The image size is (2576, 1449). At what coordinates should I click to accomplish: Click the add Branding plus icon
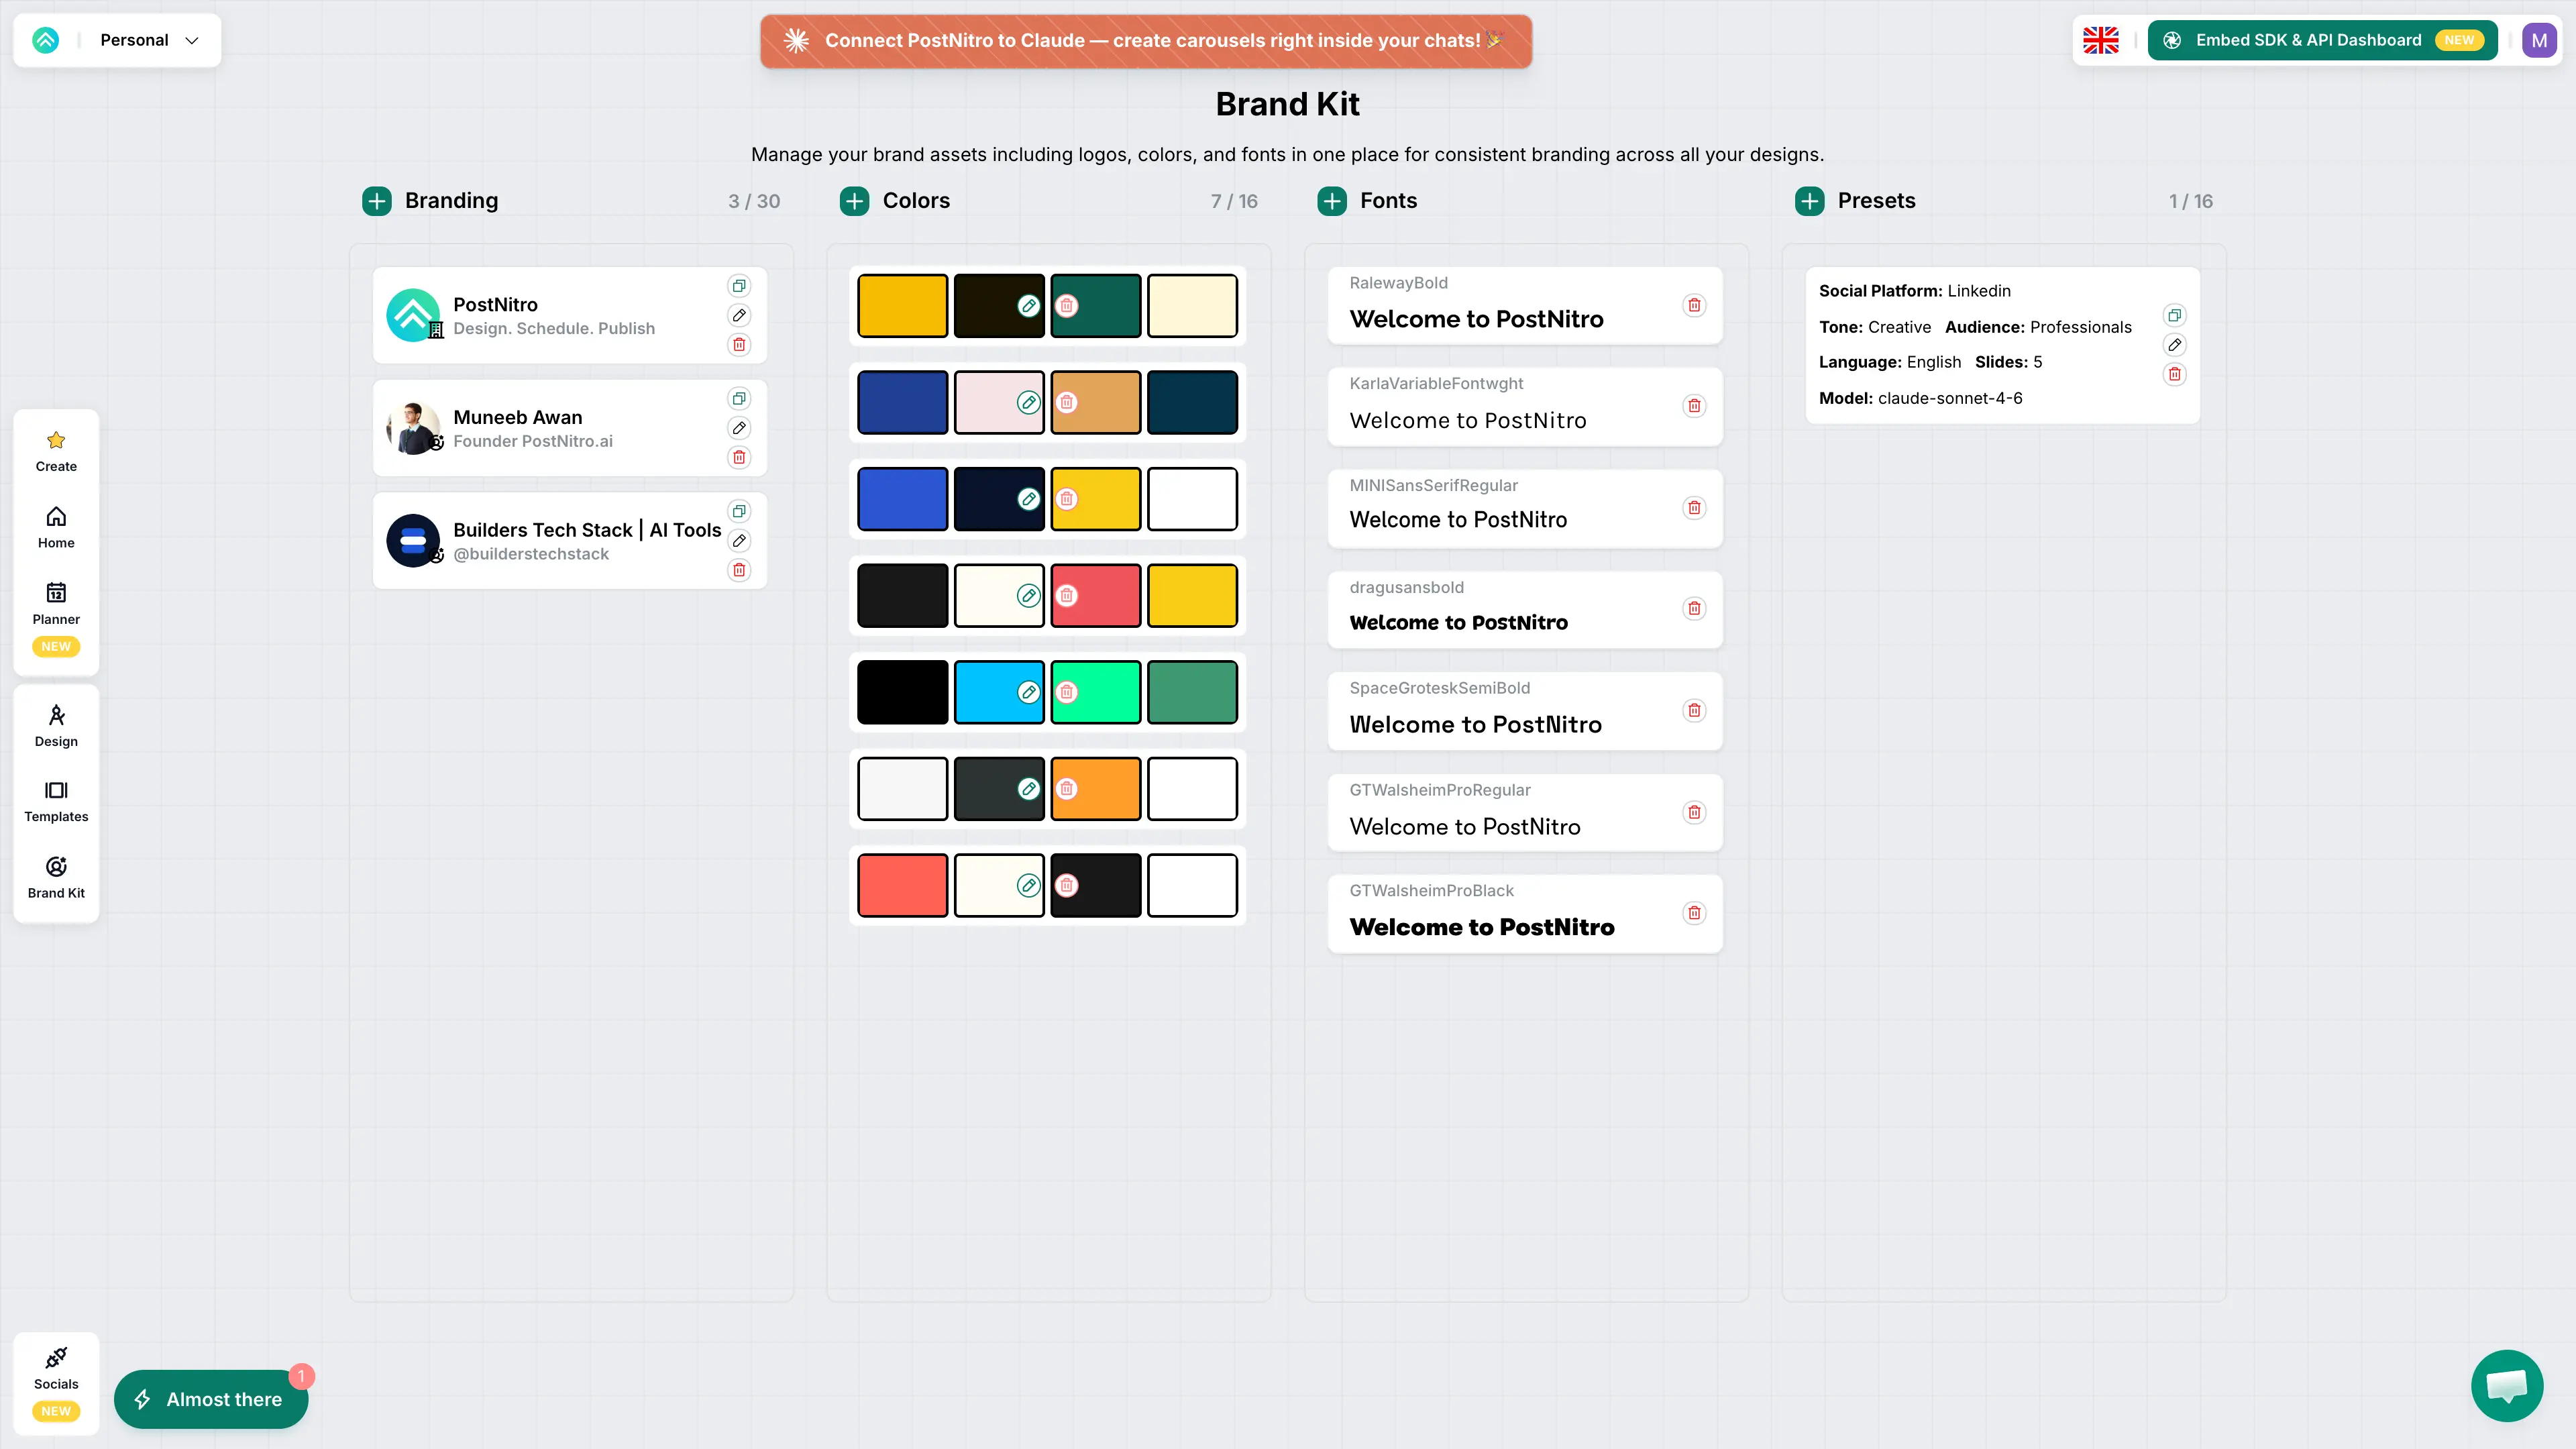pos(377,201)
